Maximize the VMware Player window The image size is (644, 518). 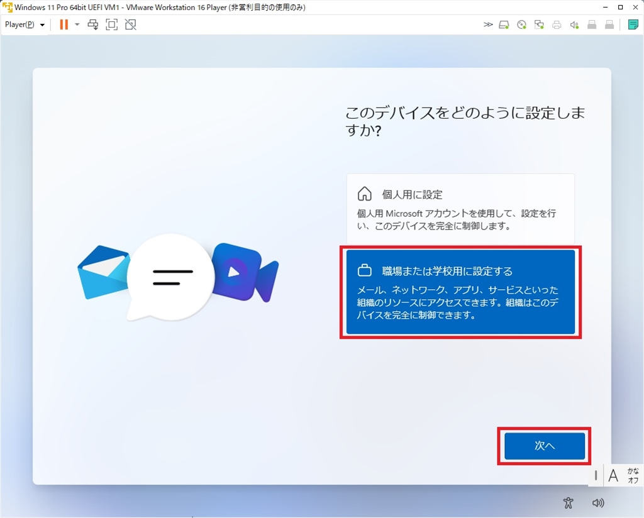[621, 8]
